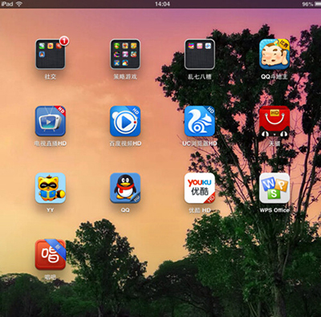Screen dimensions: 321x317
Task: Launch the 天猫 shopping app
Action: (274, 122)
